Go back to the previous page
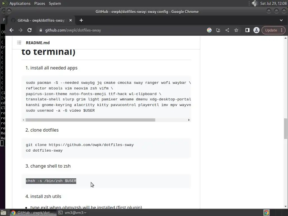 coord(12,30)
